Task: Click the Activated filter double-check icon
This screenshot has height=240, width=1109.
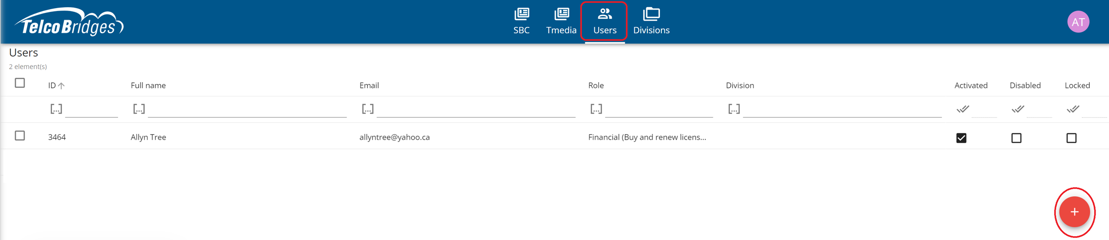Action: [x=962, y=109]
